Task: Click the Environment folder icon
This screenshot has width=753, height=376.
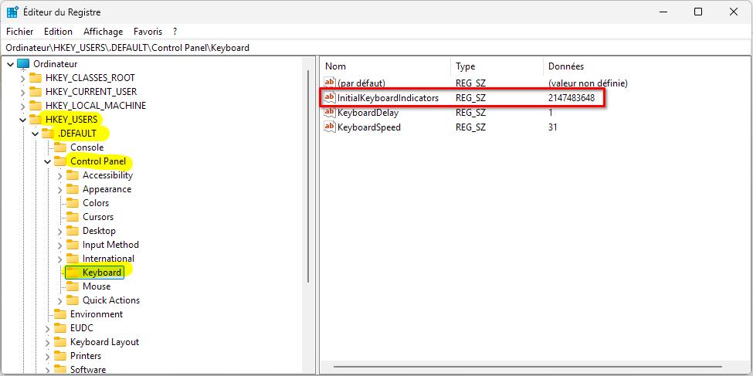Action: tap(60, 314)
